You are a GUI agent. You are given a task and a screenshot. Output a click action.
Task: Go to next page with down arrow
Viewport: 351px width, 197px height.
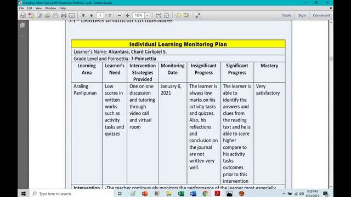click(92, 15)
